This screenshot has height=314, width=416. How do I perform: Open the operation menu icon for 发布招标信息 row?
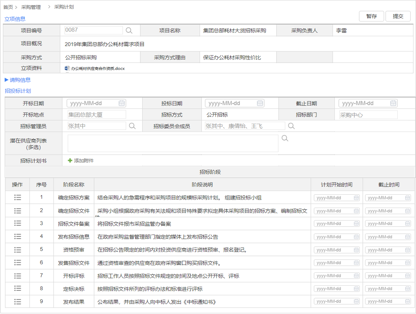[x=18, y=236]
